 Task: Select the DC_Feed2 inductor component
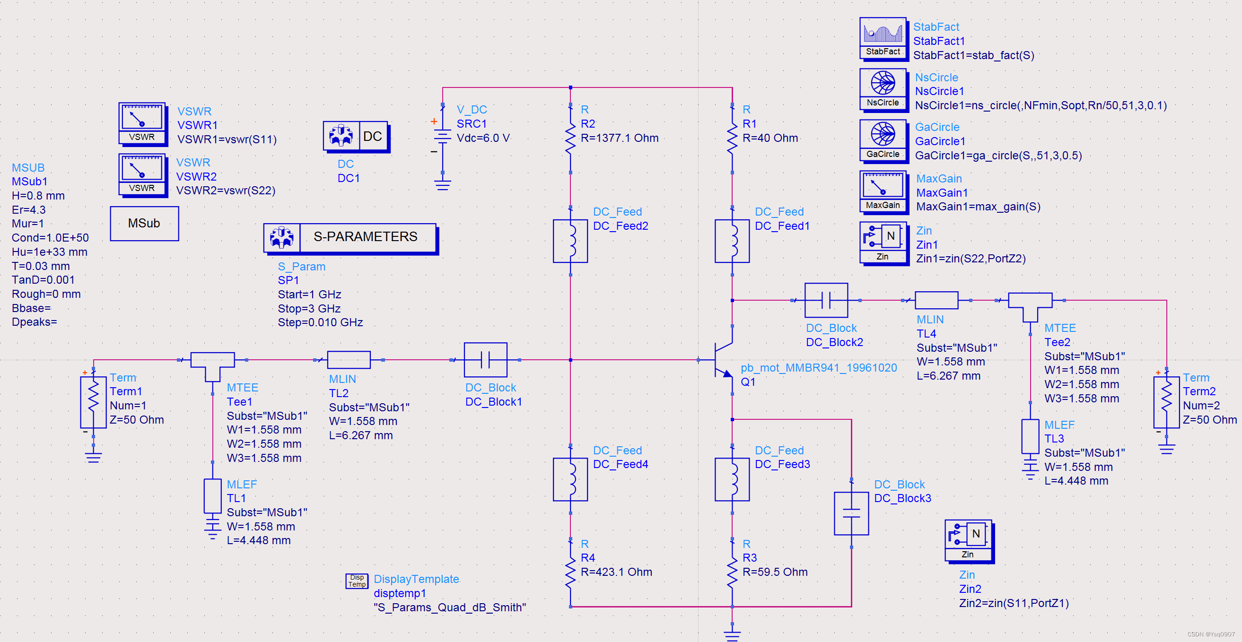click(x=570, y=241)
